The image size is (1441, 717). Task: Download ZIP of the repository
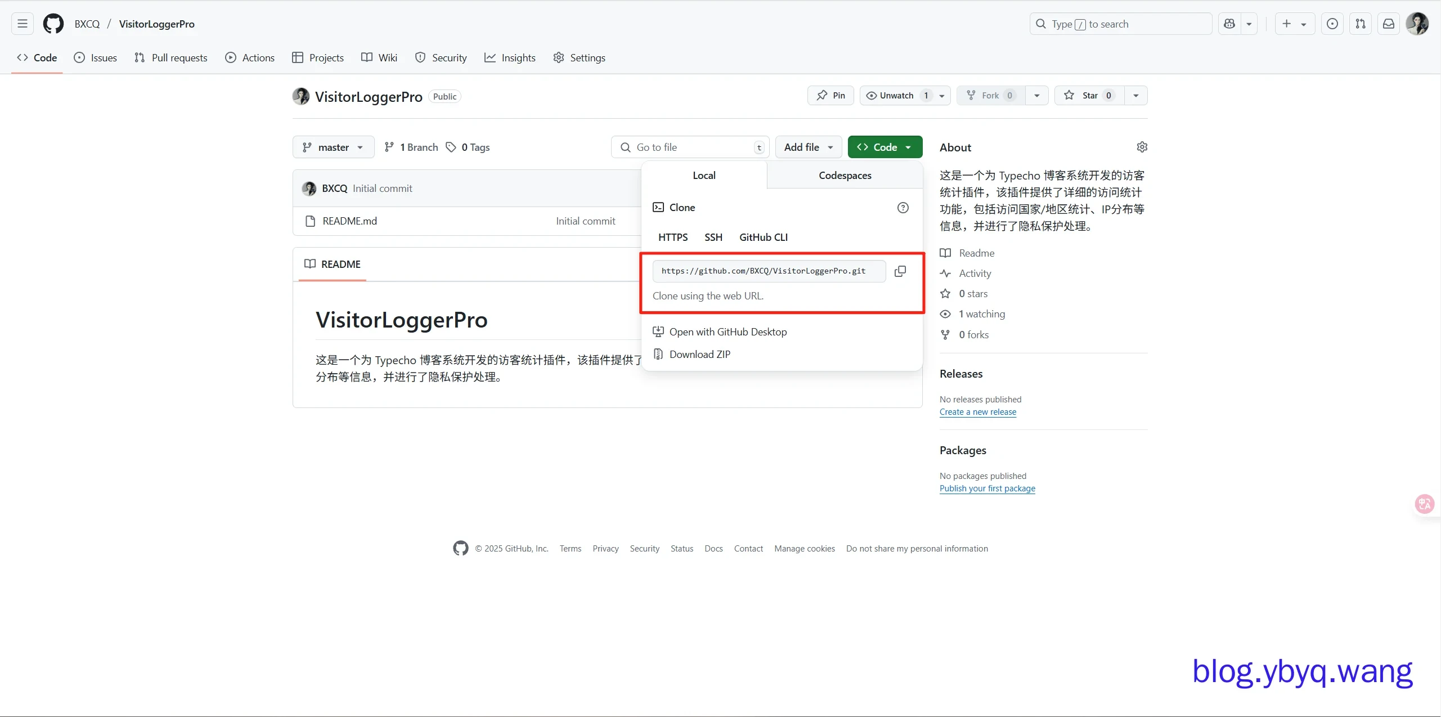(692, 354)
